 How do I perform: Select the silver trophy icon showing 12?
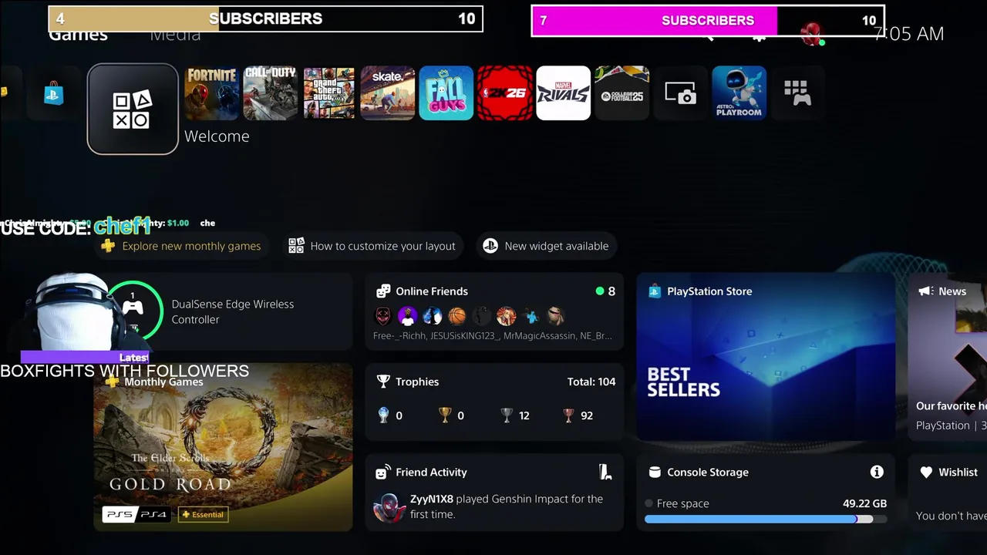click(x=507, y=415)
